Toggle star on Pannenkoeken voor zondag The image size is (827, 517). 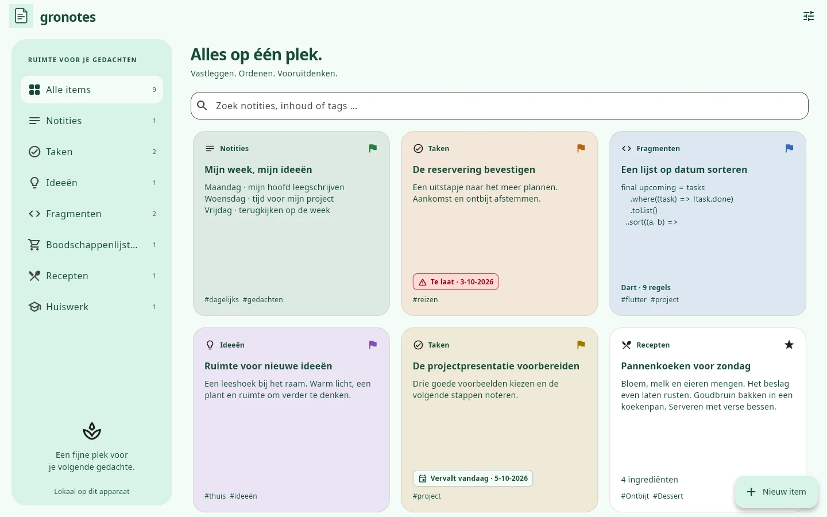click(x=789, y=345)
